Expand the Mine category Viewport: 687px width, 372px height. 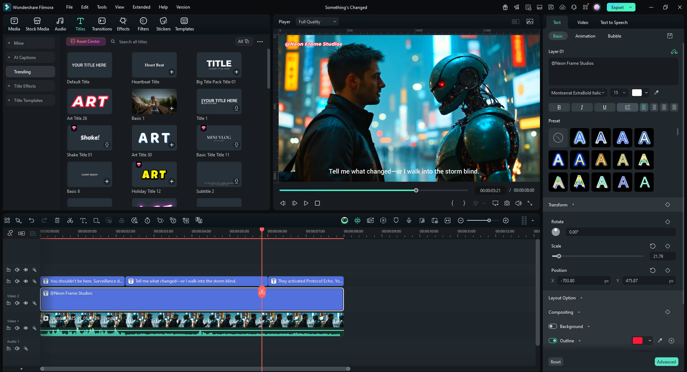pos(30,43)
